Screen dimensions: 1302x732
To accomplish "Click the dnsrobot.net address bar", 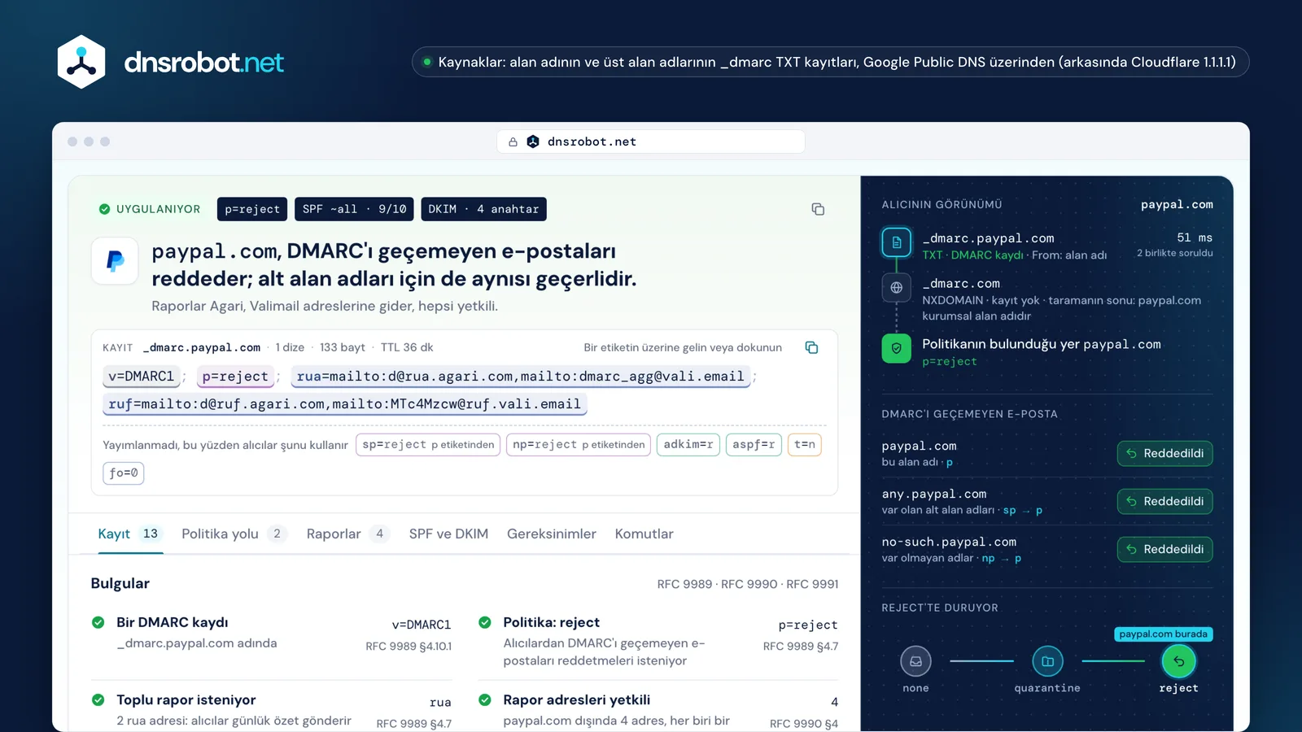I will pos(651,142).
